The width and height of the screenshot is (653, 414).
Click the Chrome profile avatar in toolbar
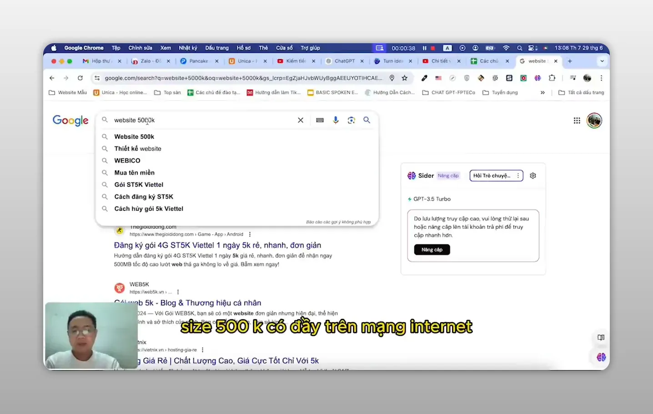click(x=588, y=78)
